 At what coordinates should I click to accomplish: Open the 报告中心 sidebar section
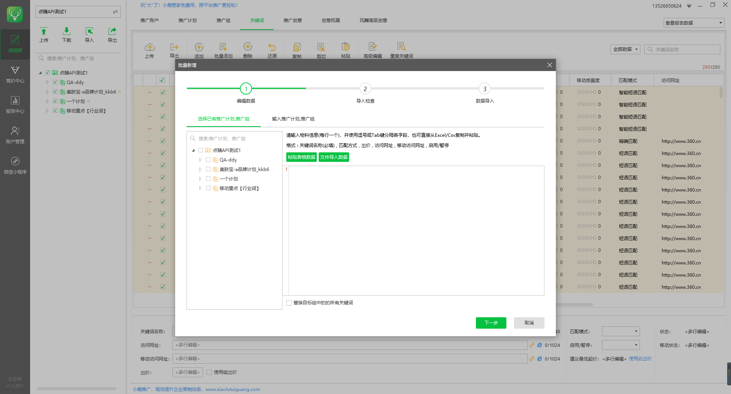tap(15, 105)
